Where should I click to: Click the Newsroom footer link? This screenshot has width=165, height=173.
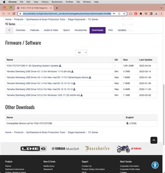[x=48, y=169]
